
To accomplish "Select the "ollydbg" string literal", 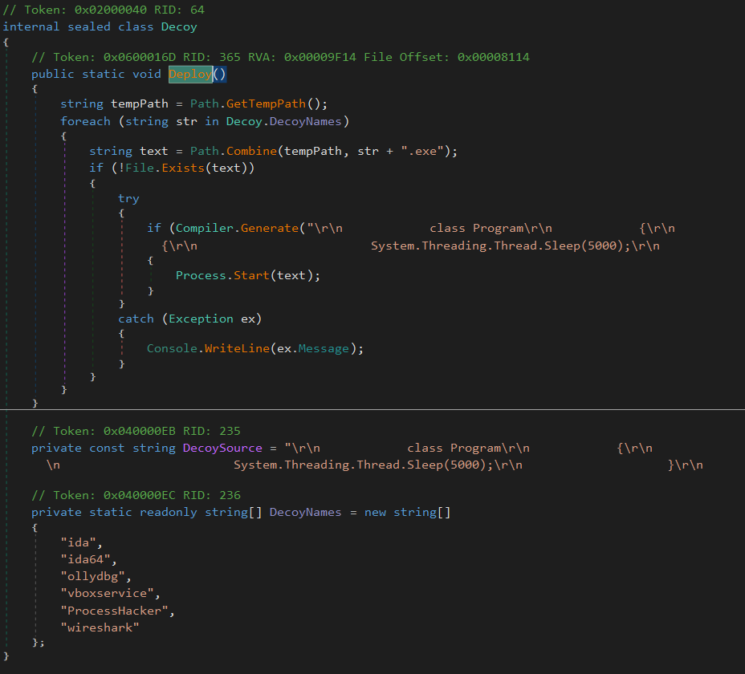I will pyautogui.click(x=96, y=576).
